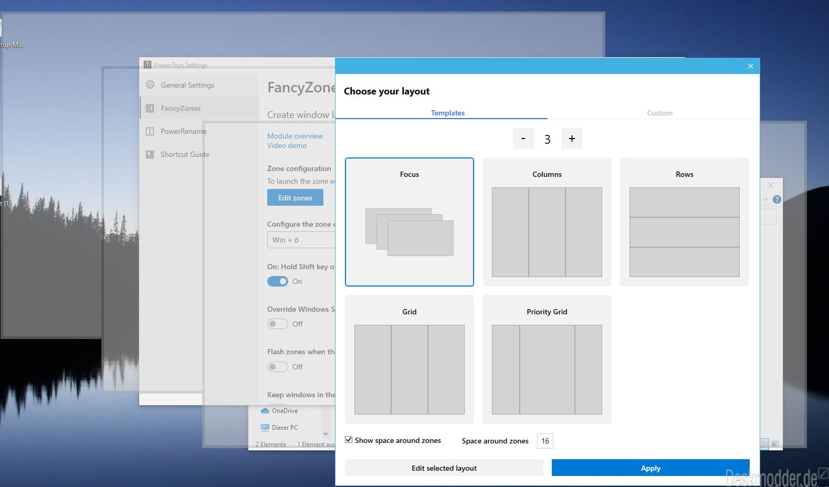The width and height of the screenshot is (829, 487).
Task: Open the Module overview link
Action: (x=295, y=136)
